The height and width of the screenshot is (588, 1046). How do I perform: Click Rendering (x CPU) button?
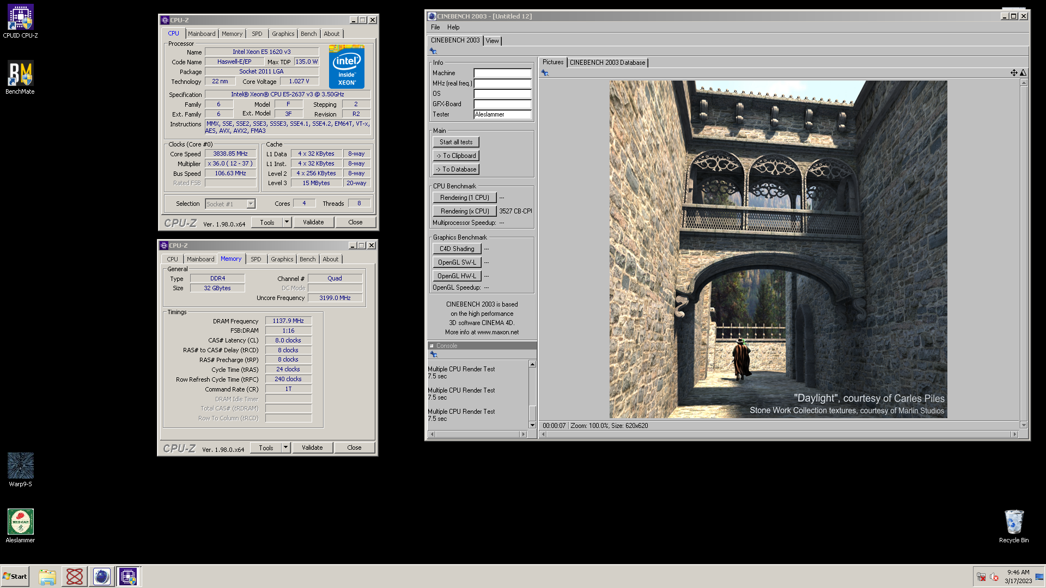(465, 211)
